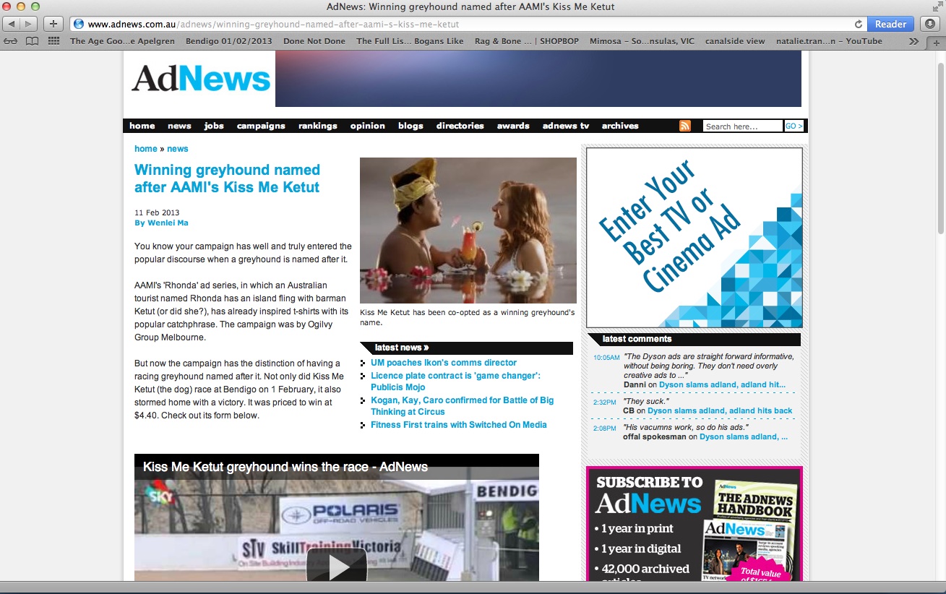Click the AdNews logo
The width and height of the screenshot is (946, 594).
pos(200,78)
